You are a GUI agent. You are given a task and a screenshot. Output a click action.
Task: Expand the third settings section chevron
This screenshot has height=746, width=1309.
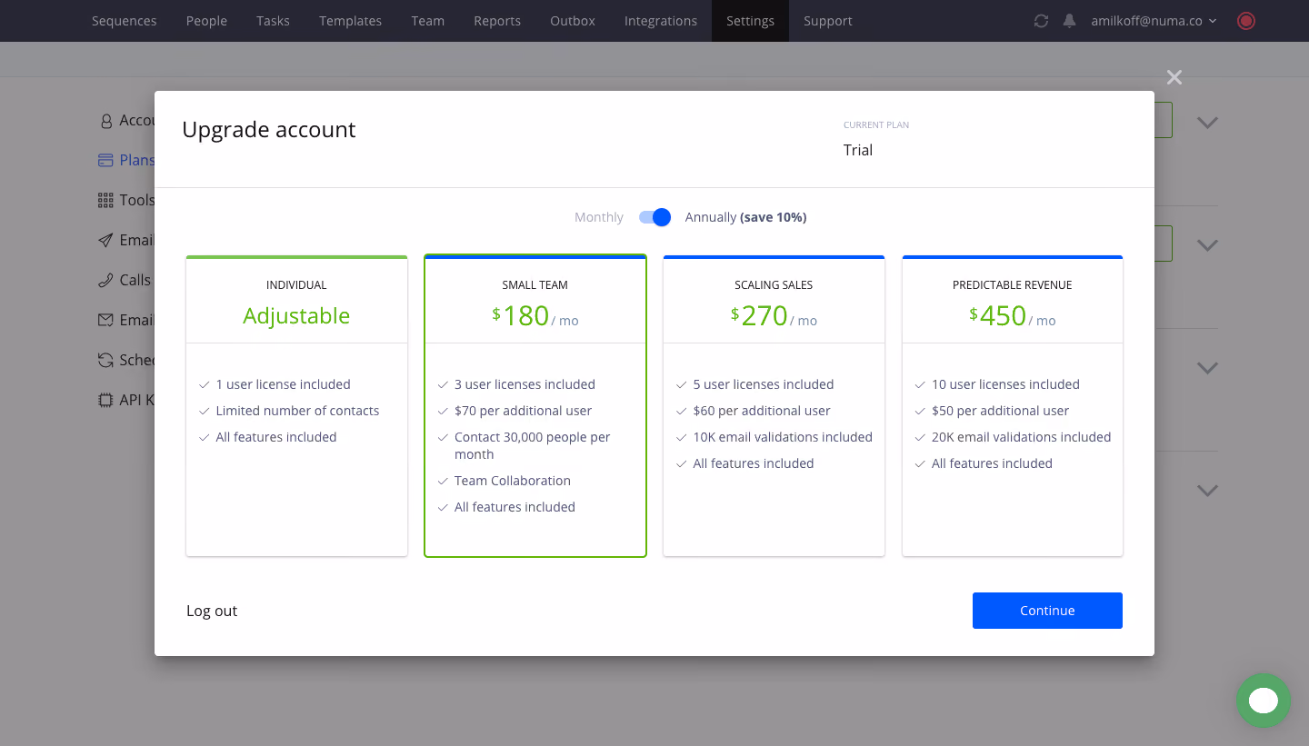point(1207,368)
